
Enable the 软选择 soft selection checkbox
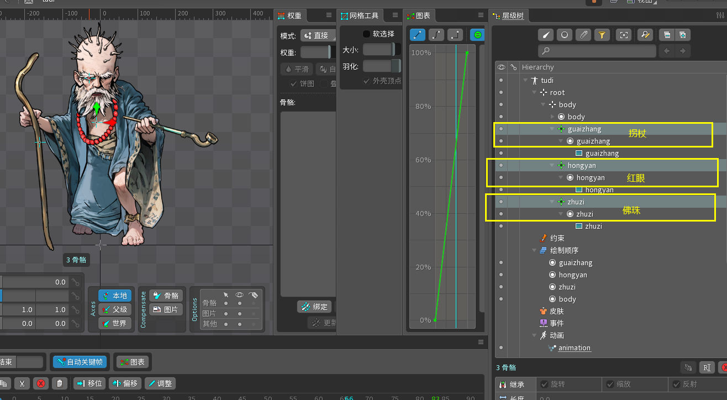tap(366, 34)
